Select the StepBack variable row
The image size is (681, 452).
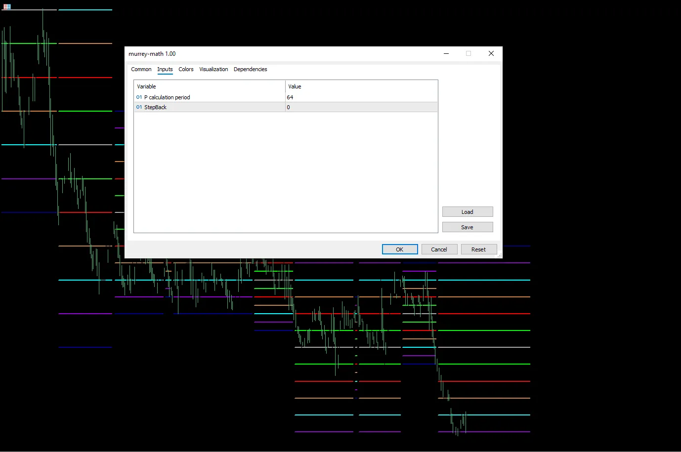click(155, 107)
